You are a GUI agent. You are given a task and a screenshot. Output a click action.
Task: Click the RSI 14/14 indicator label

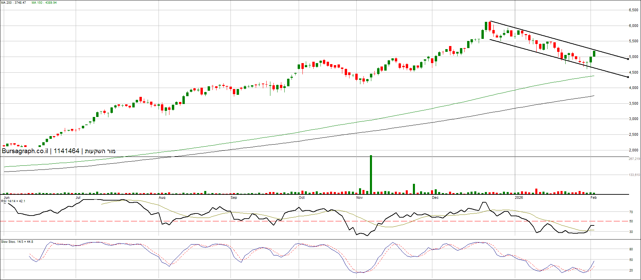[13, 201]
